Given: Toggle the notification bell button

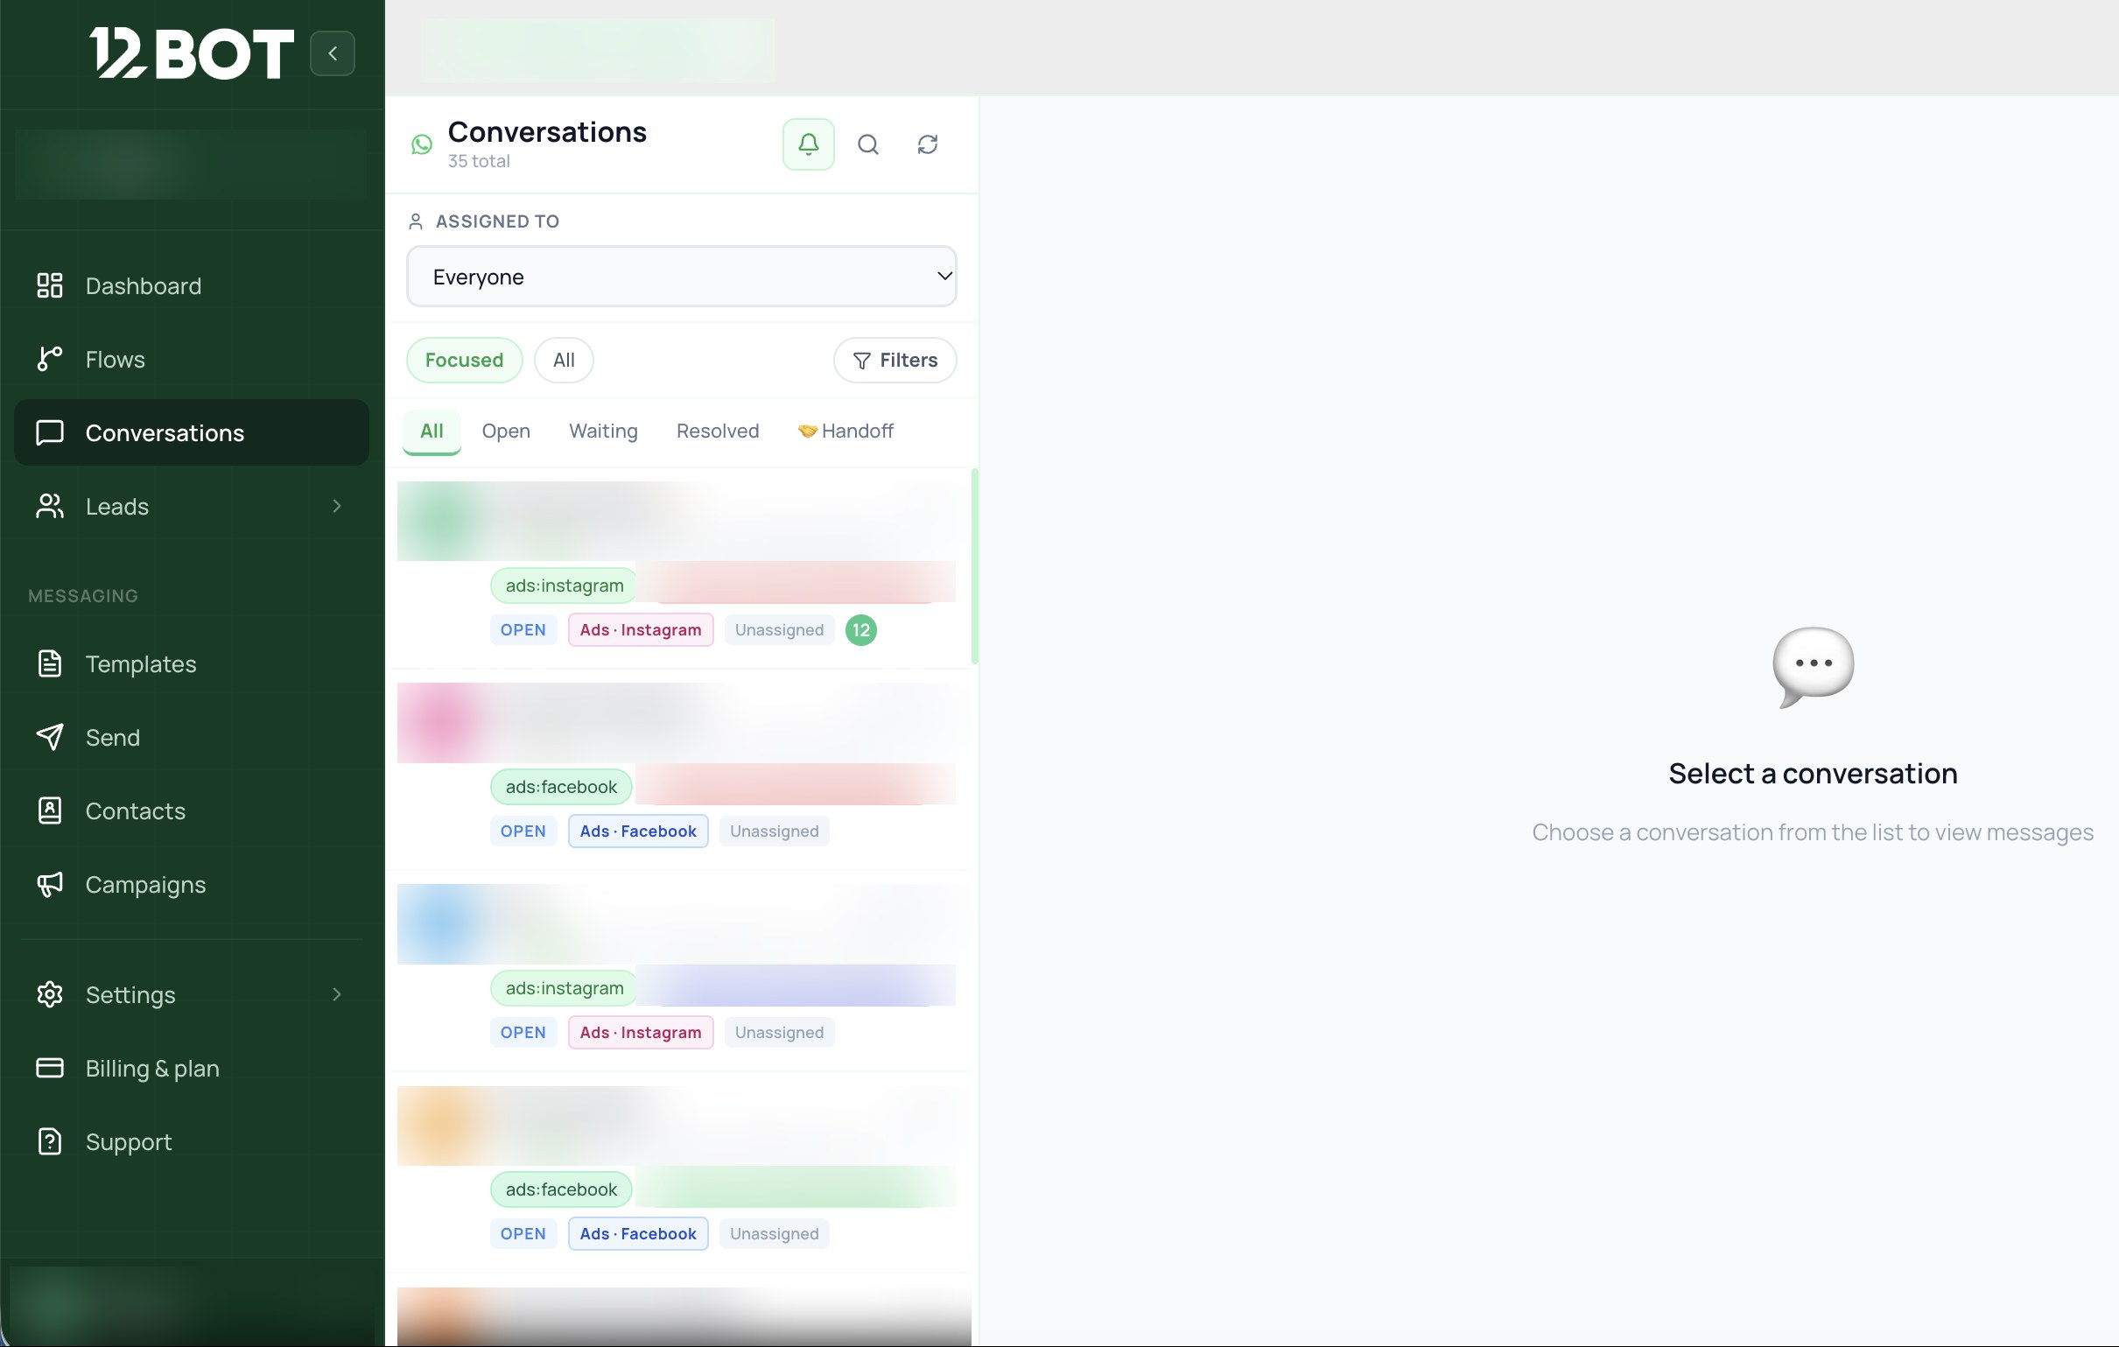Looking at the screenshot, I should pyautogui.click(x=808, y=144).
